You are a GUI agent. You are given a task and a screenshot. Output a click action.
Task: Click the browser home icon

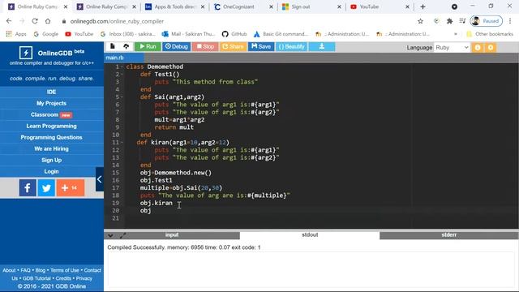point(48,21)
